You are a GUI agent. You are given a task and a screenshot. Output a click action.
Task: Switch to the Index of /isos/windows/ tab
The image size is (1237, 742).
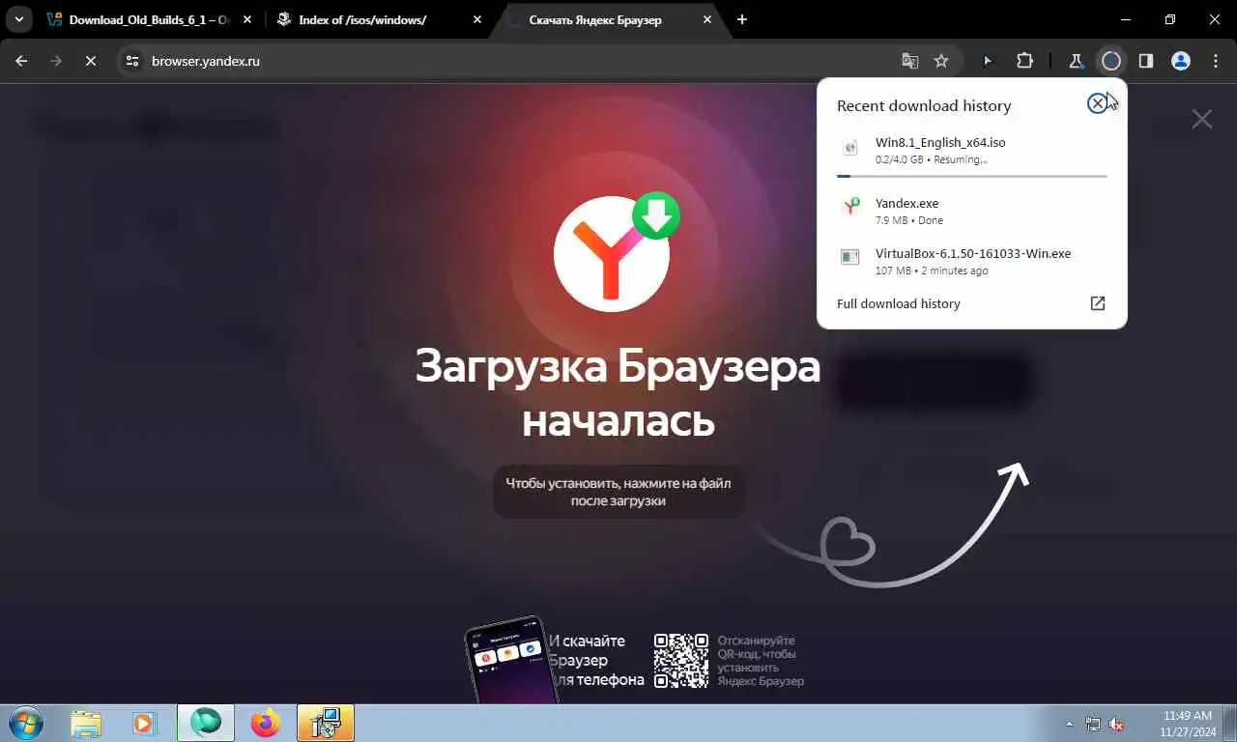point(378,19)
